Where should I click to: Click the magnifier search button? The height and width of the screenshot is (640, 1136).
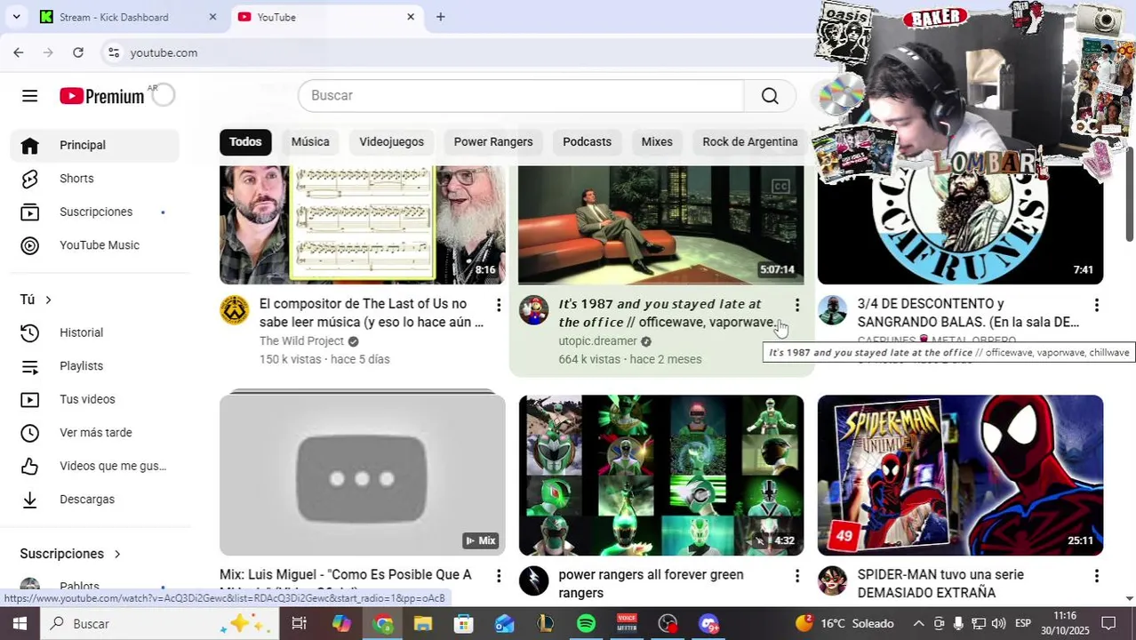tap(770, 96)
